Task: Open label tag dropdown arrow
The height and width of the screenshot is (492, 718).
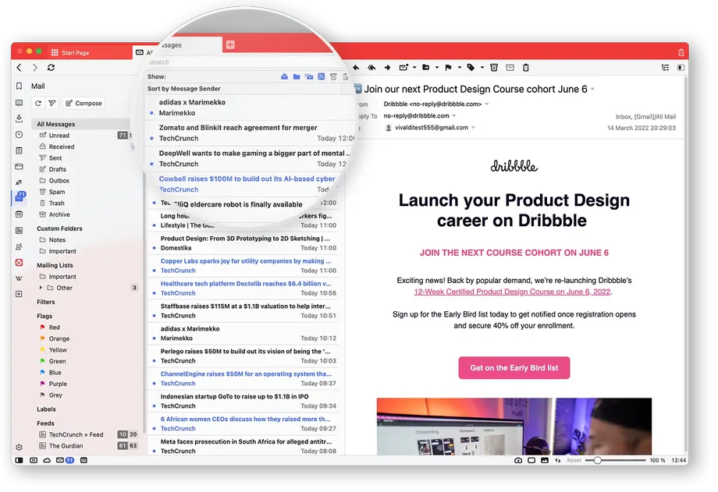Action: 482,67
